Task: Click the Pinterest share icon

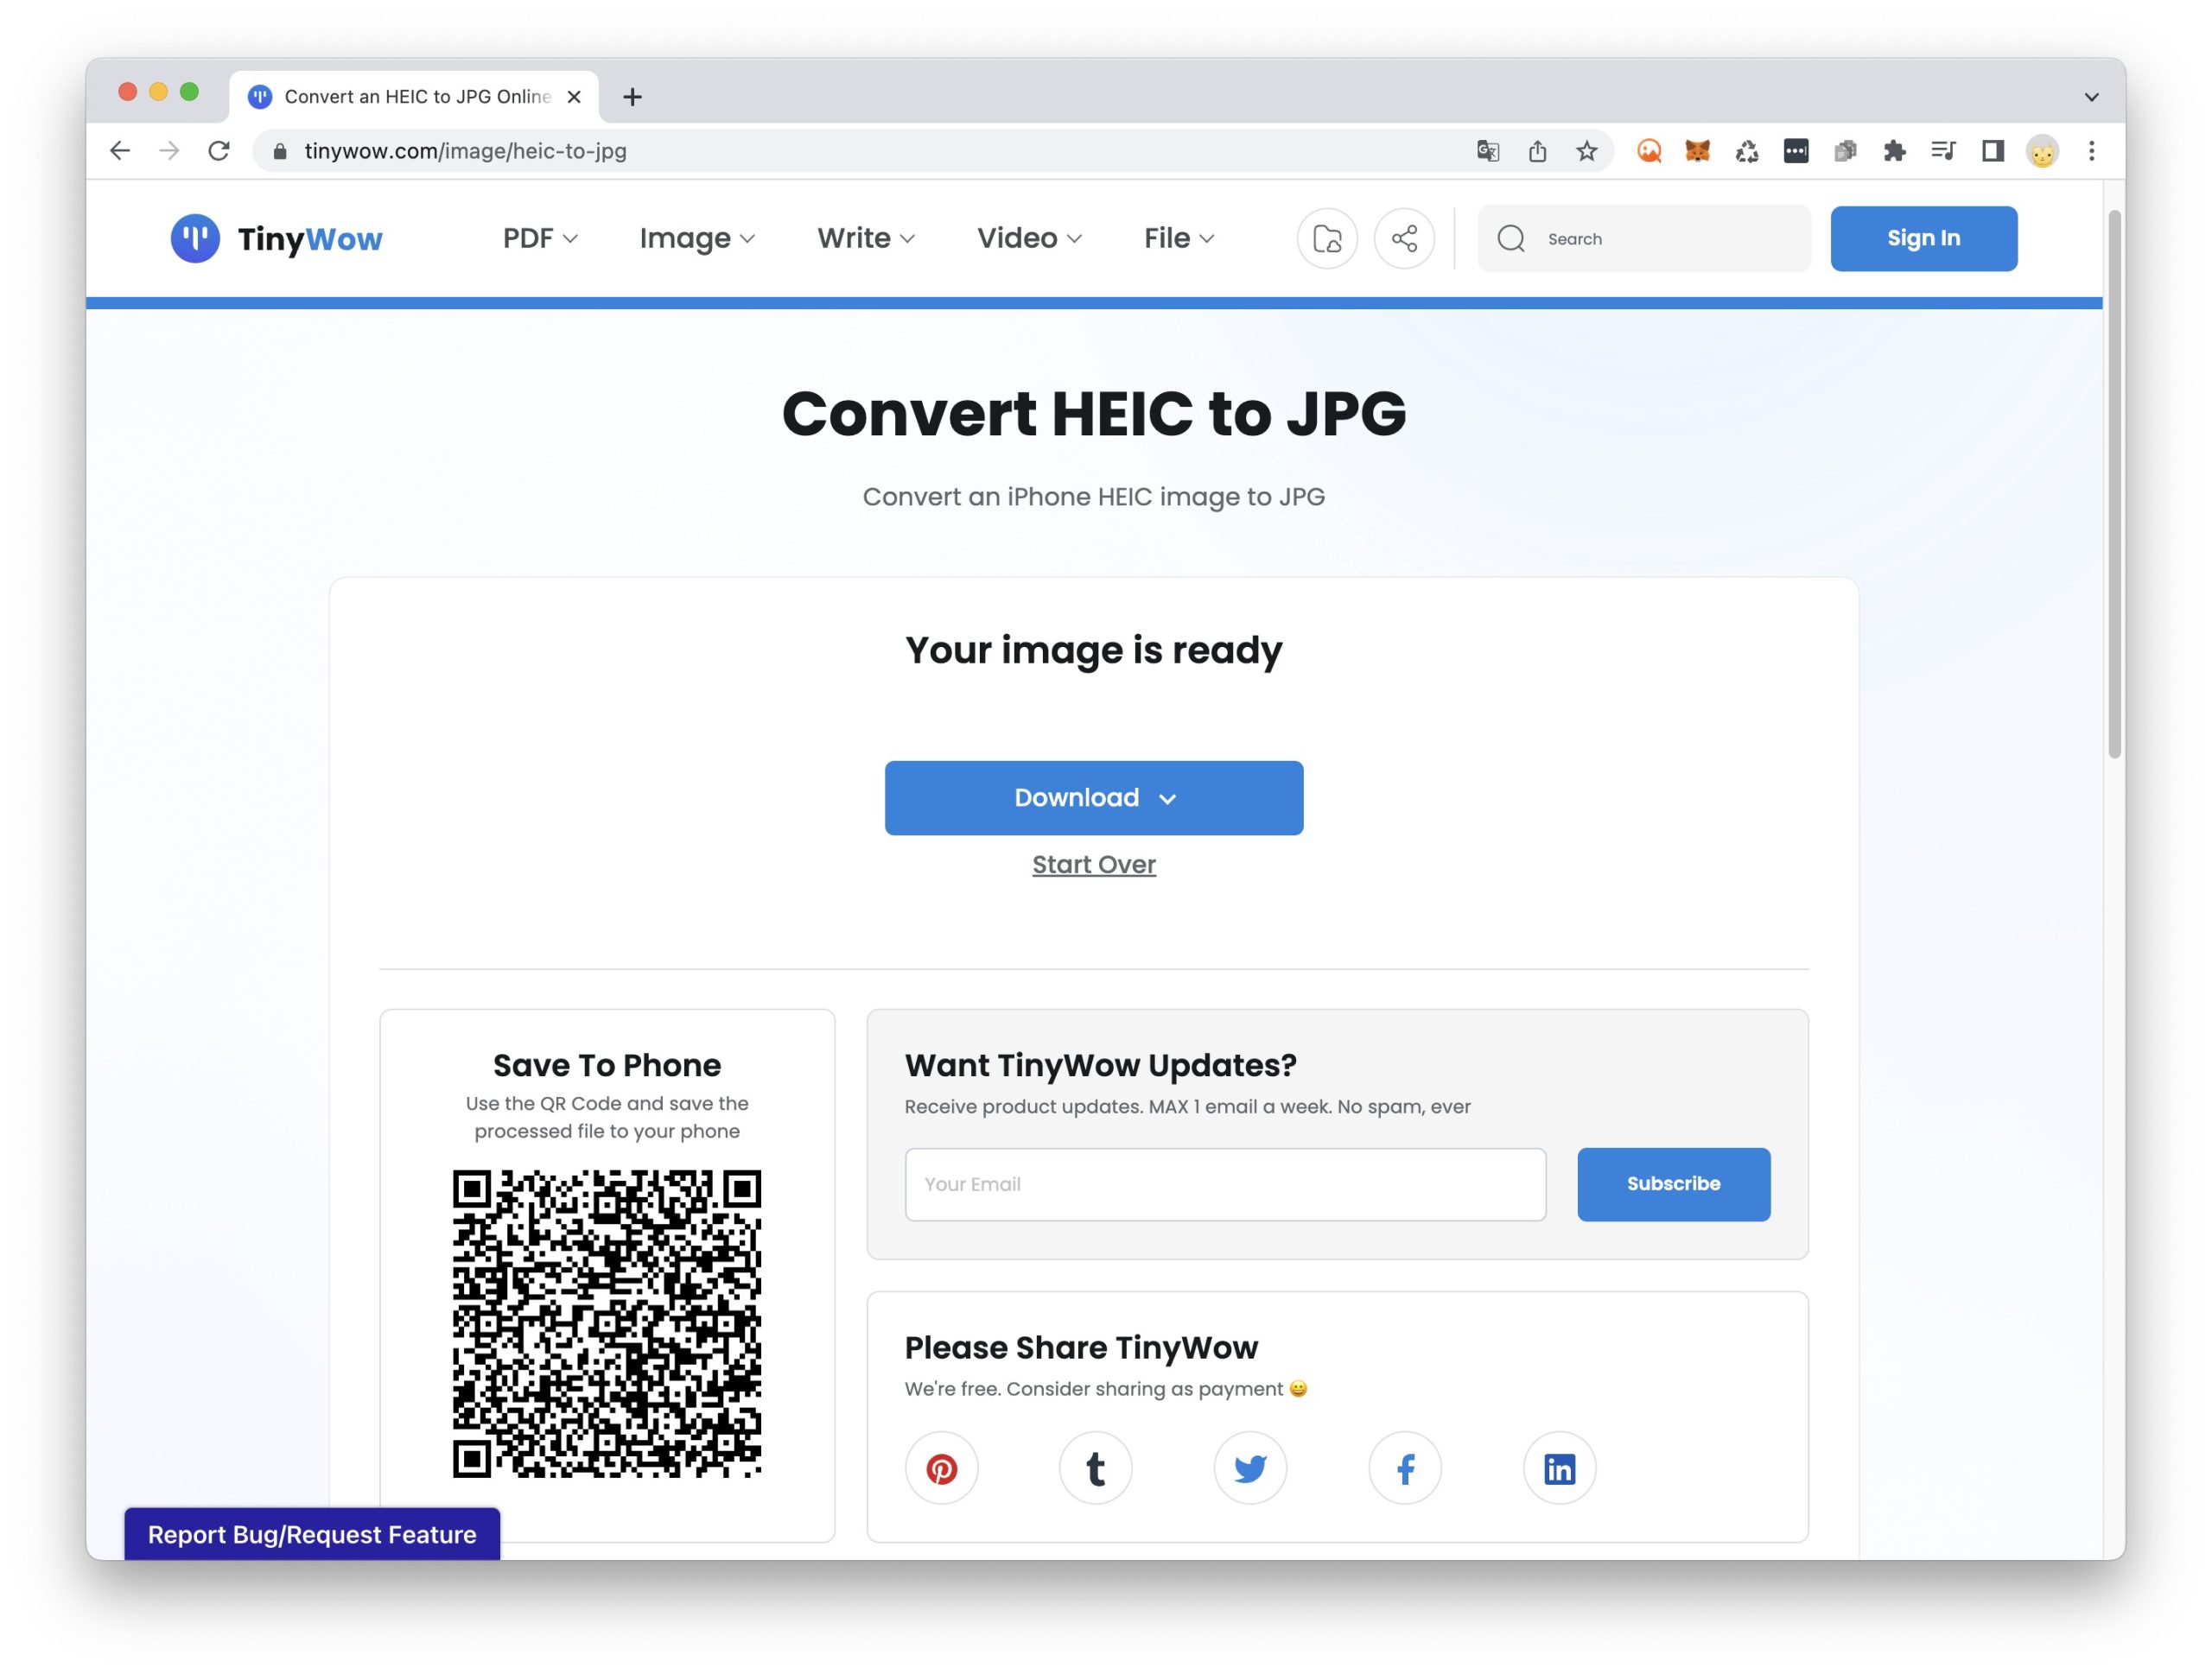Action: click(941, 1468)
